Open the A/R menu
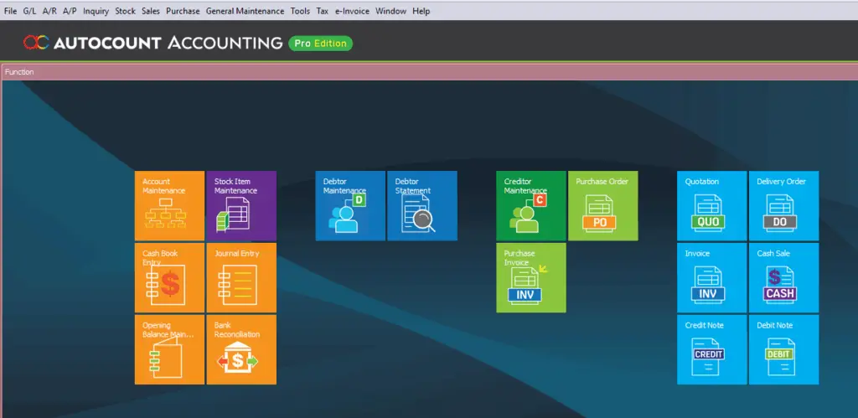The width and height of the screenshot is (858, 418). pyautogui.click(x=49, y=11)
